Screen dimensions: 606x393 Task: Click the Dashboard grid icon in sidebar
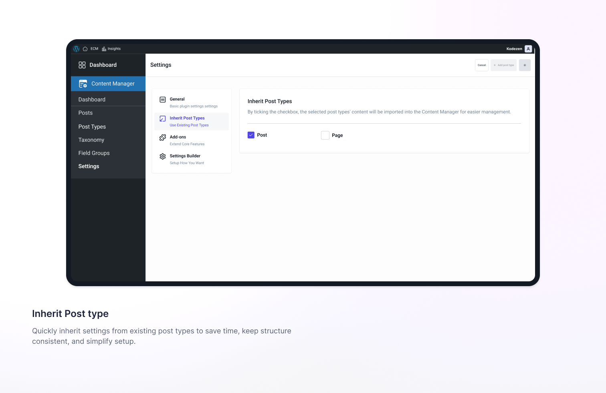pos(82,64)
